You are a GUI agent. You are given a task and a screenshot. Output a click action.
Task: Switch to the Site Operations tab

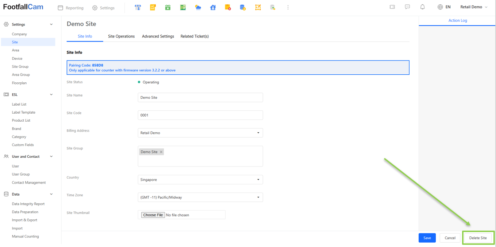pyautogui.click(x=121, y=36)
